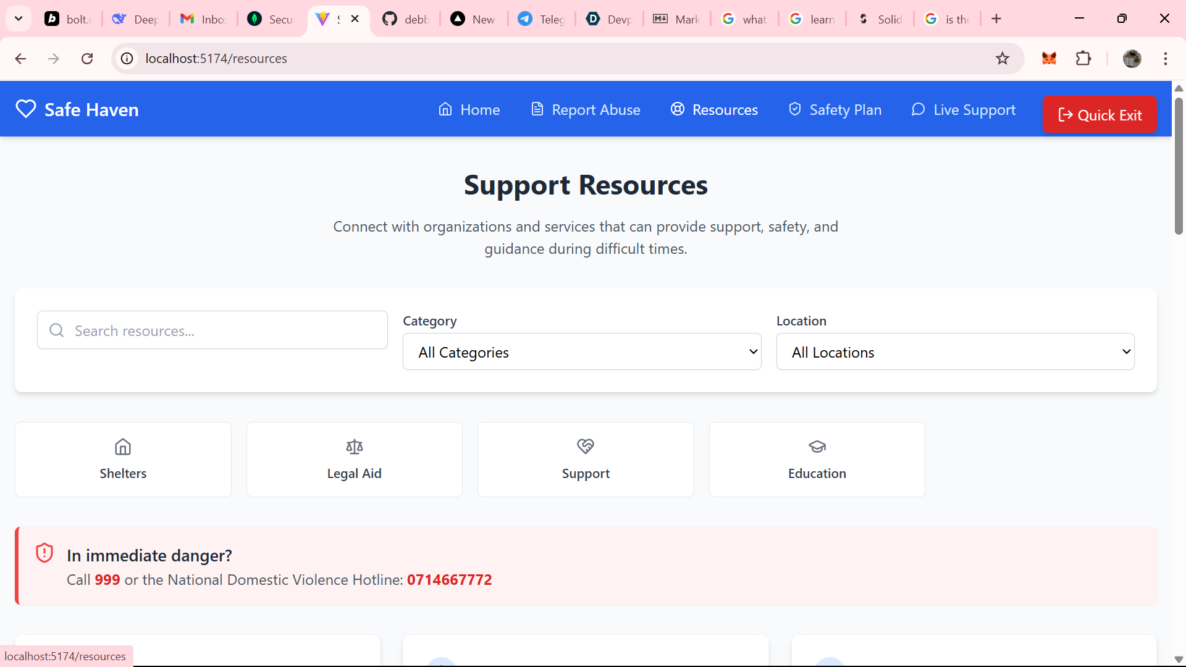The width and height of the screenshot is (1186, 667).
Task: Switch to the GitHub debb tab
Action: click(405, 19)
